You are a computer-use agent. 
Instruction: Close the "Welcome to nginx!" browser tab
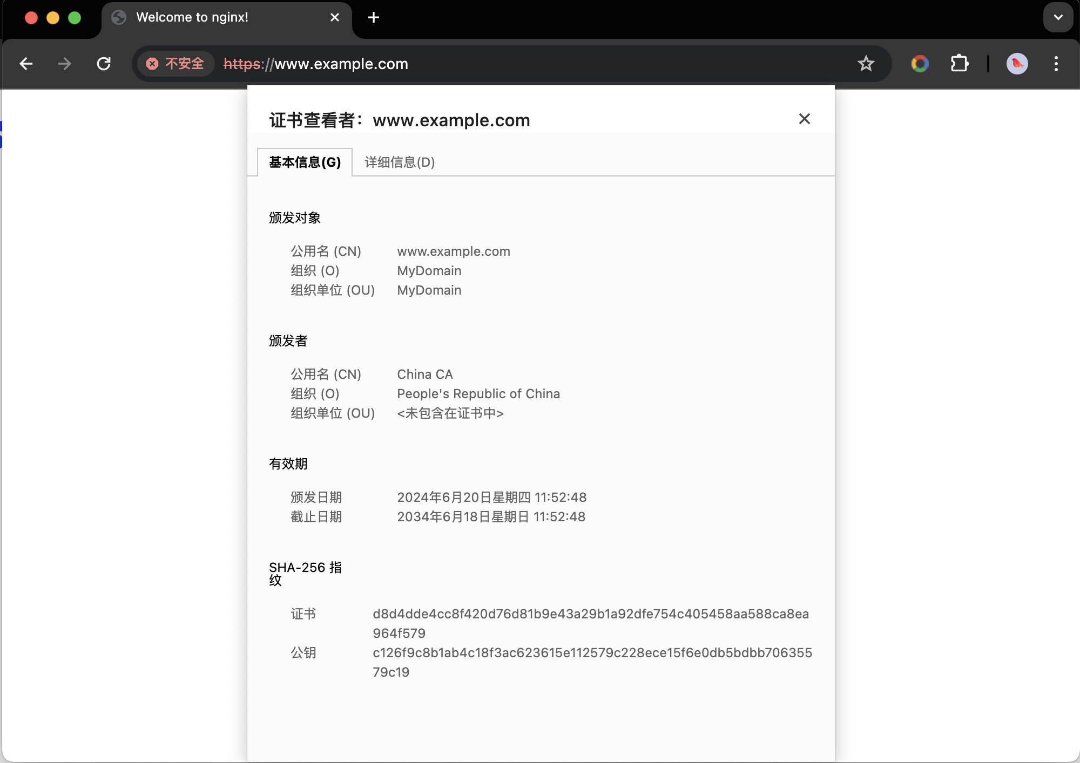pyautogui.click(x=335, y=17)
